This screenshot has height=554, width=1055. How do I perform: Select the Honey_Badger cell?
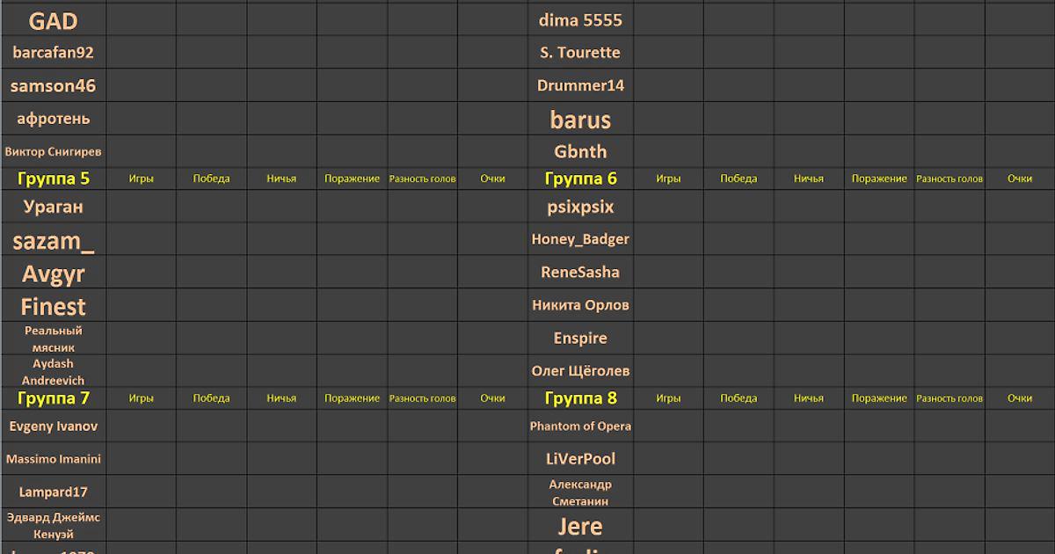point(580,239)
